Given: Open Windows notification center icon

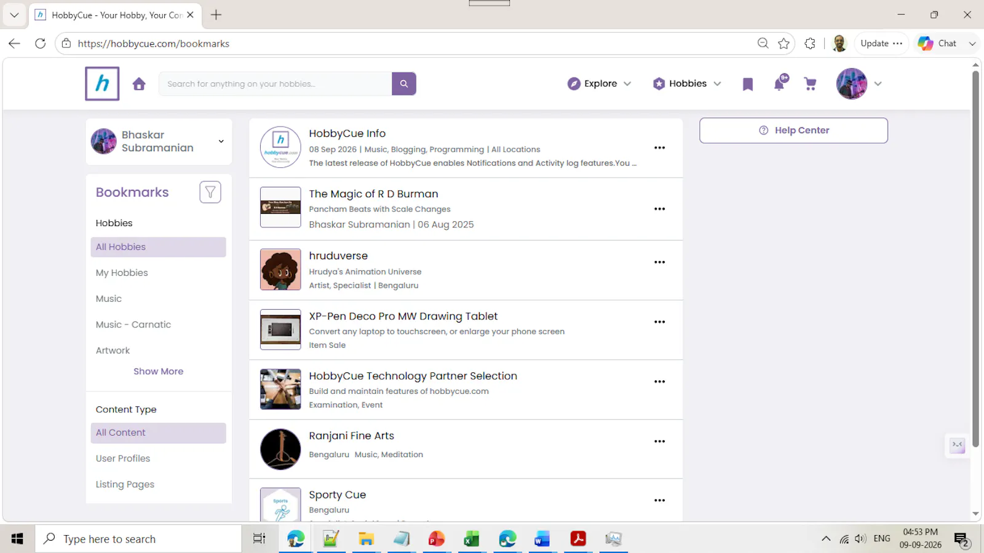Looking at the screenshot, I should pos(962,539).
